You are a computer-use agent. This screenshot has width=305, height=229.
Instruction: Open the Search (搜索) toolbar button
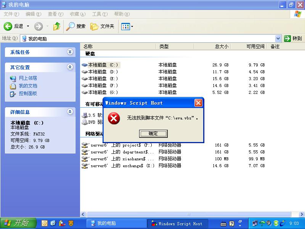tap(75, 26)
